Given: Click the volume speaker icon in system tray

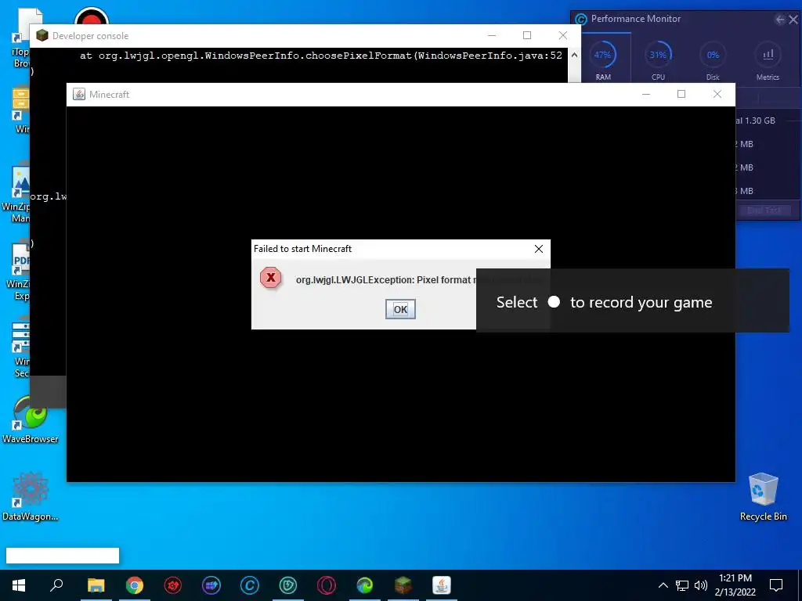Looking at the screenshot, I should click(701, 585).
